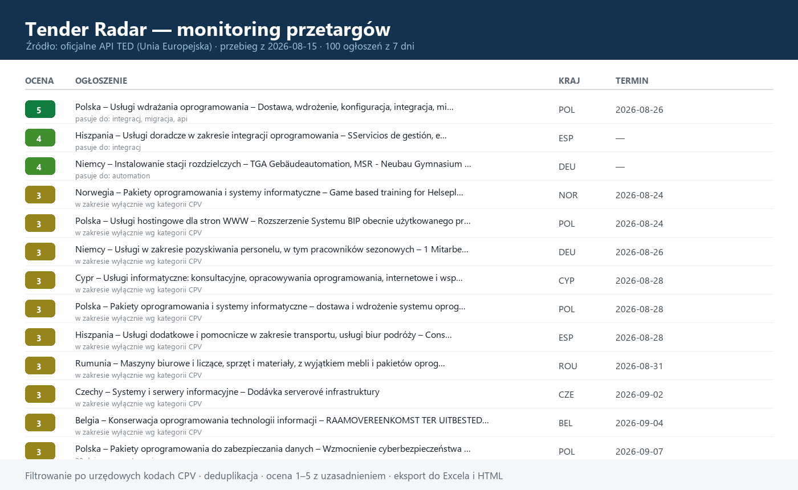Screen dimensions: 798x490
Task: Open "Cypr – Usługi informatyczne" announcement
Action: [269, 278]
